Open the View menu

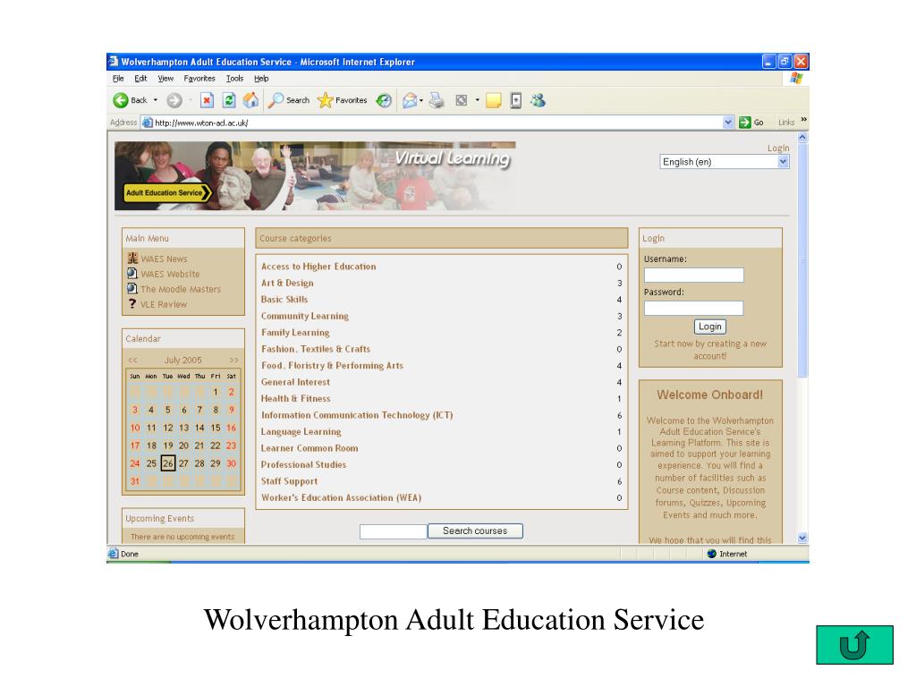tap(165, 79)
